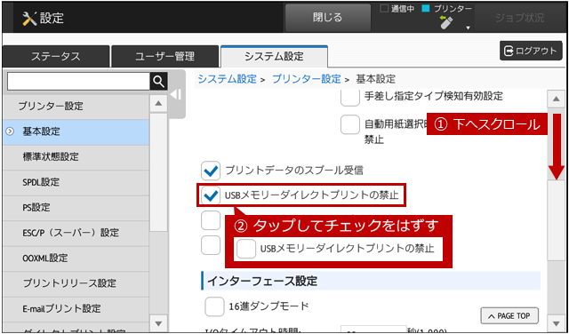Click into the sidebar search field
Viewport: 569px width, 334px height.
click(x=78, y=82)
